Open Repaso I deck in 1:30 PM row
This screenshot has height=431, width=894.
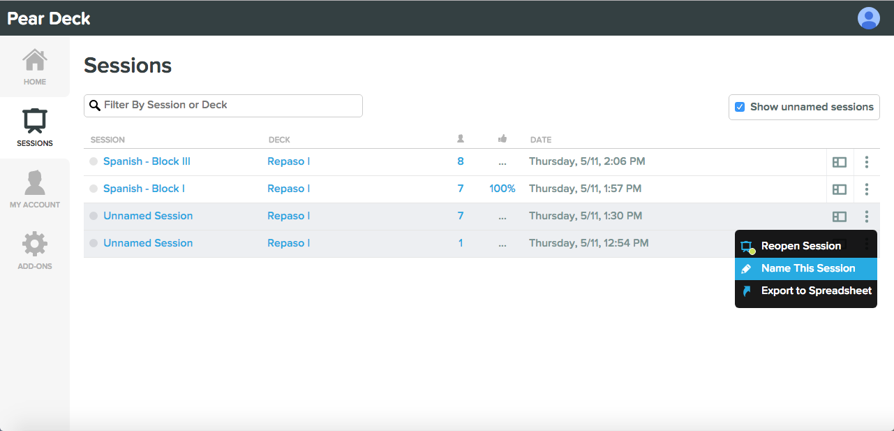point(288,216)
